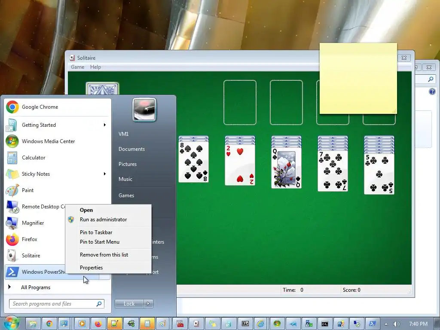
Task: Click the Lock button
Action: [129, 304]
